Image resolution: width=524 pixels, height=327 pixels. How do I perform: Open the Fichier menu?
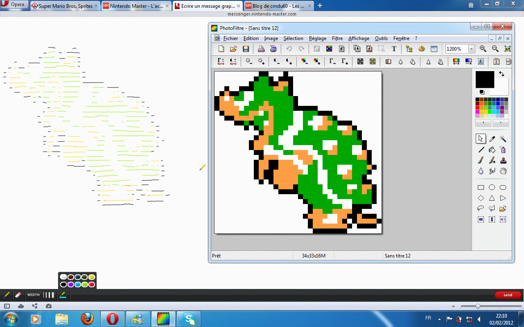(230, 38)
